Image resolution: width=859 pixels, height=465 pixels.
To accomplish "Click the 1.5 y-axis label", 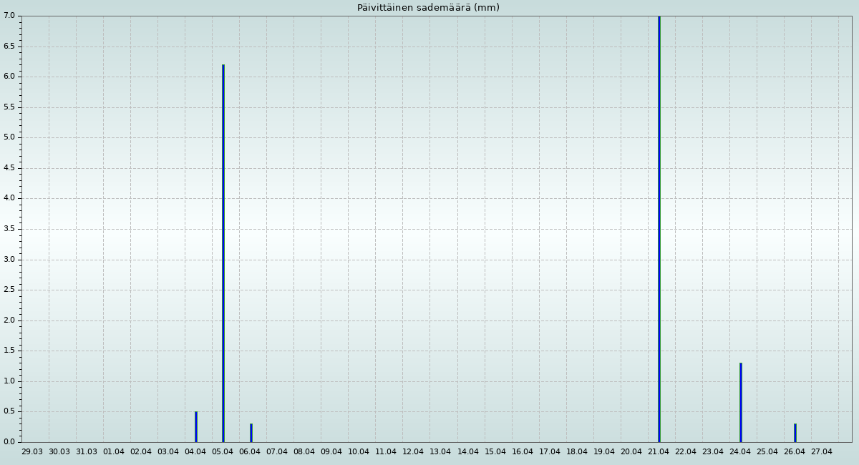I will coord(9,351).
